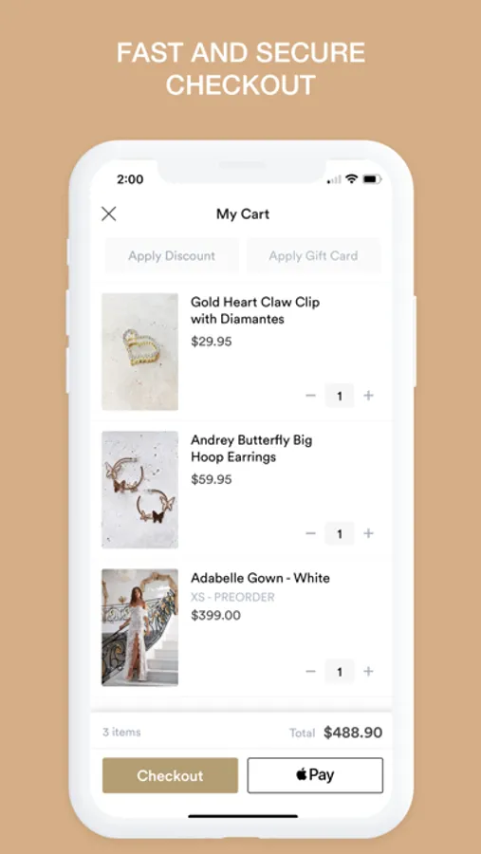Decrease quantity of Gold Heart Claw Clip

(311, 396)
